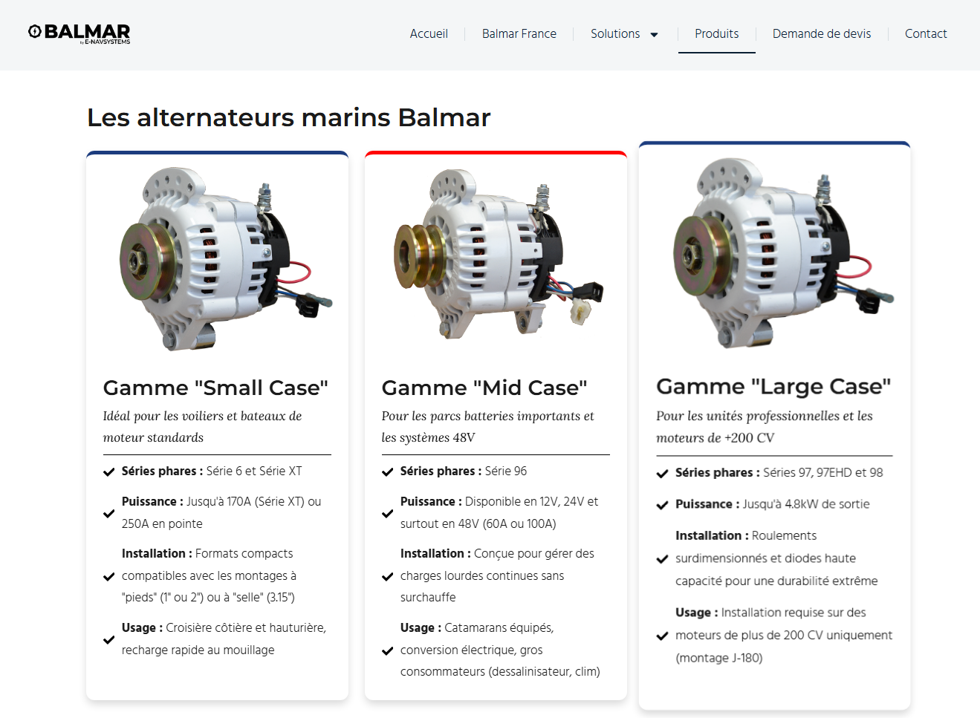Click checkmark beside Croisière côtière usage
Viewport: 980px width, 718px height.
[108, 639]
